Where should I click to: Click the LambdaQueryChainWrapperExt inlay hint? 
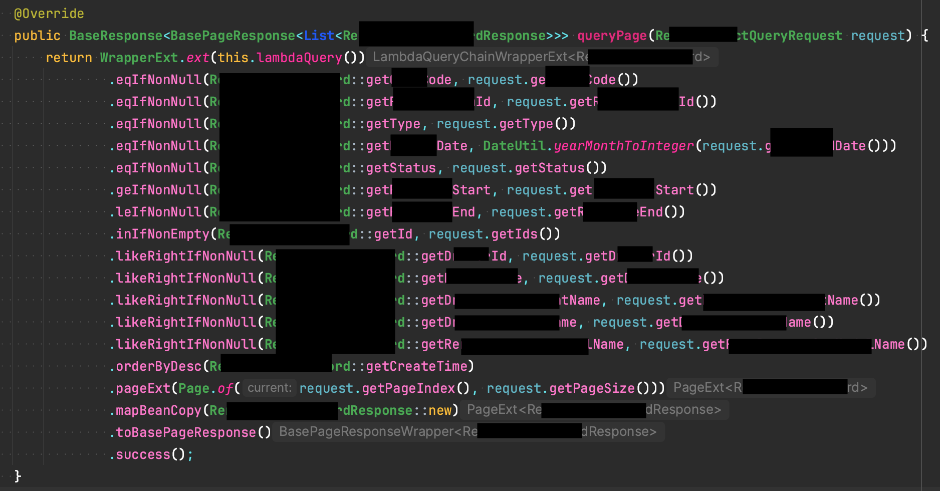[542, 57]
